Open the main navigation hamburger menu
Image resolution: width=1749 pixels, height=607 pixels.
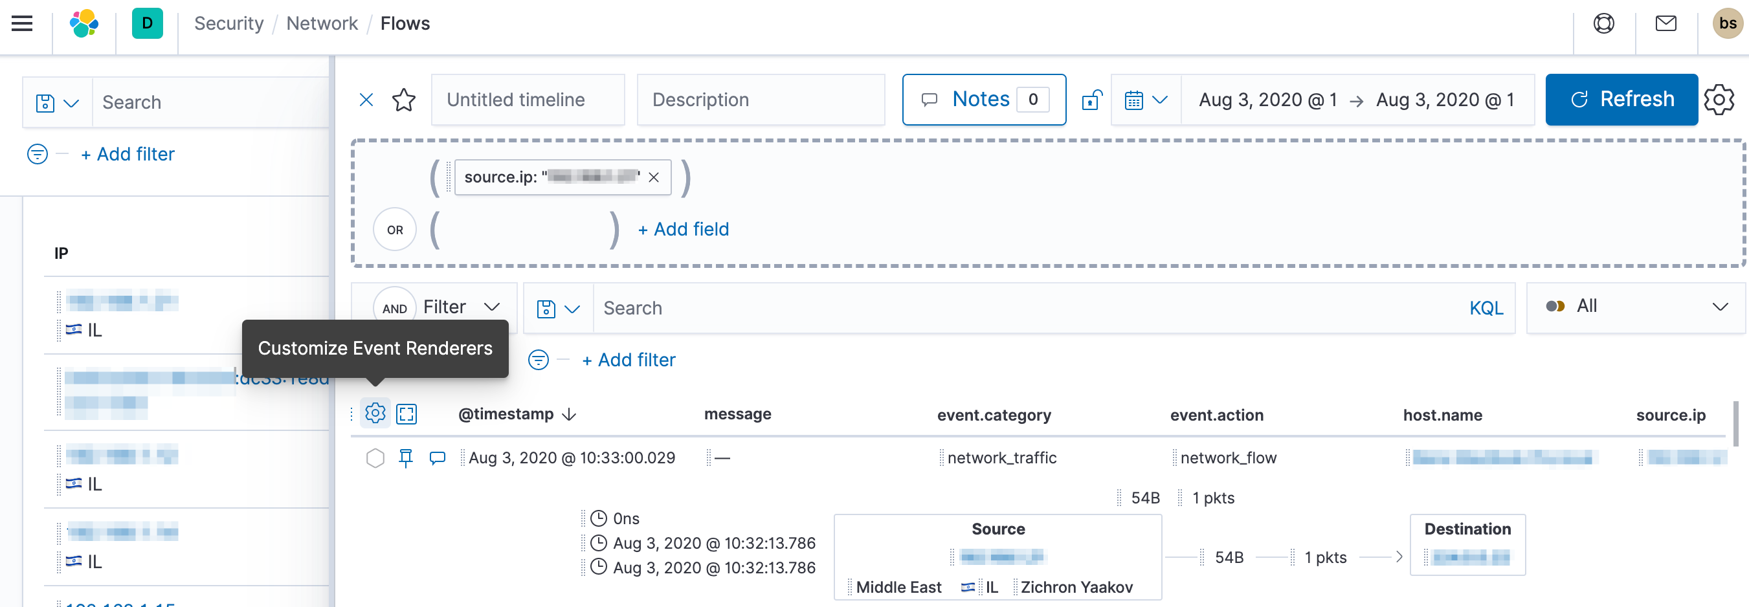coord(21,23)
